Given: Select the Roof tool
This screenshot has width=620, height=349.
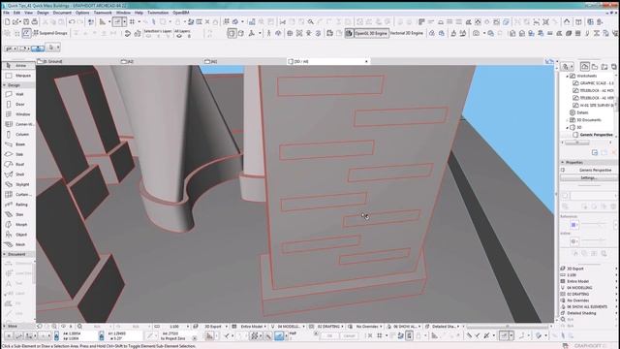Looking at the screenshot, I should tap(17, 164).
